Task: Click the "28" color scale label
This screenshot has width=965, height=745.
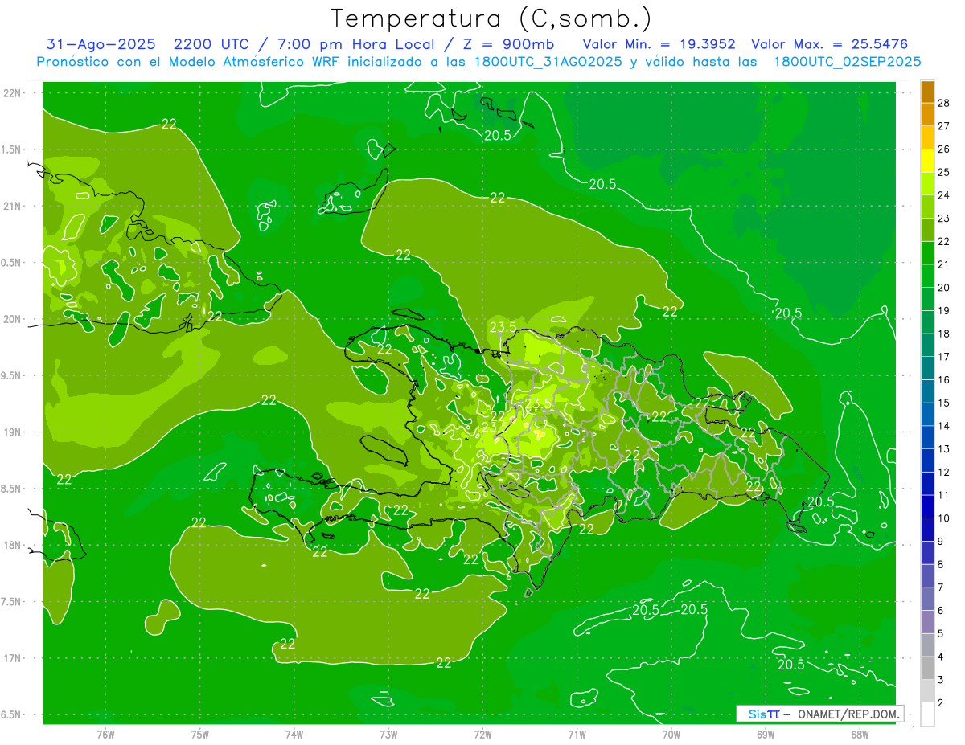Action: click(945, 103)
